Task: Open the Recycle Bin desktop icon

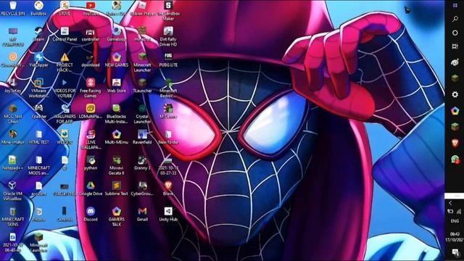Action: pos(13,8)
